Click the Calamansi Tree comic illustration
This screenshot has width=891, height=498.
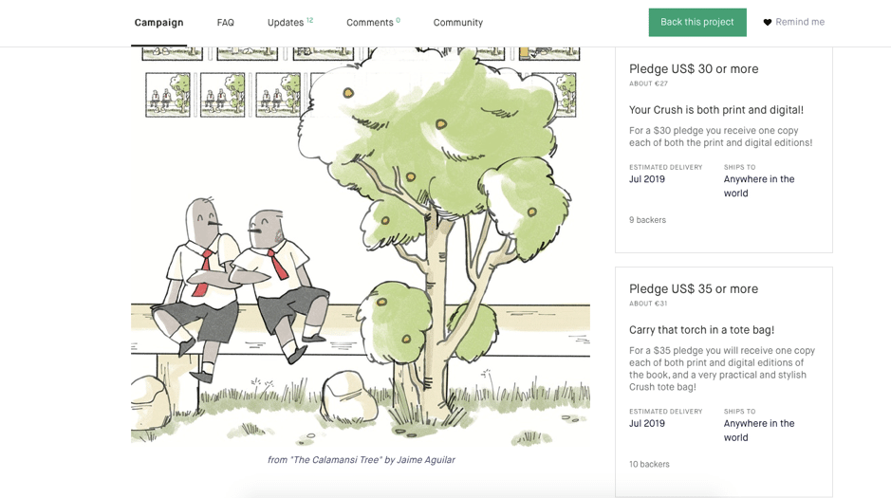(361, 246)
